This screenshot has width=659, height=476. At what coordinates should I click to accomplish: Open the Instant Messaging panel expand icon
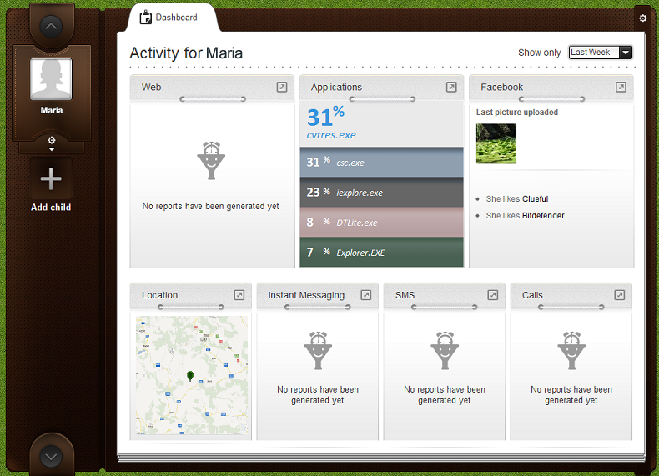(365, 295)
